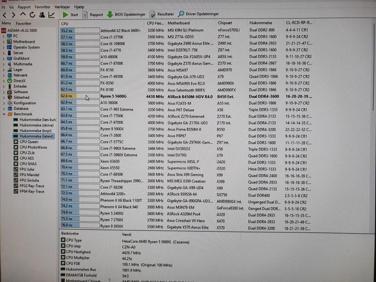Select the Ryzen 5 5600G result row
This screenshot has width=376, height=282.
(x=186, y=96)
